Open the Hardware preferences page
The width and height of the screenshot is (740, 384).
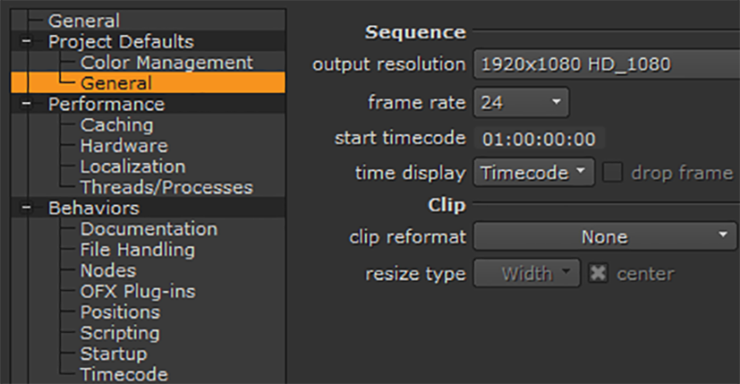coord(123,146)
